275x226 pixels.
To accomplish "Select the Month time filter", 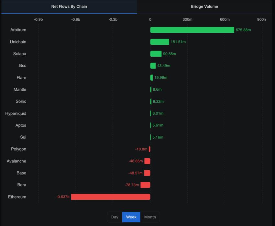I will [x=150, y=217].
